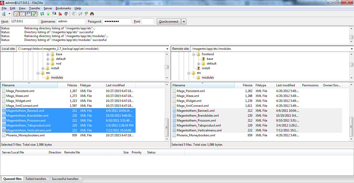Toggle synchronized browsing icon
Viewport: 354px width, 183px height.
coord(86,14)
